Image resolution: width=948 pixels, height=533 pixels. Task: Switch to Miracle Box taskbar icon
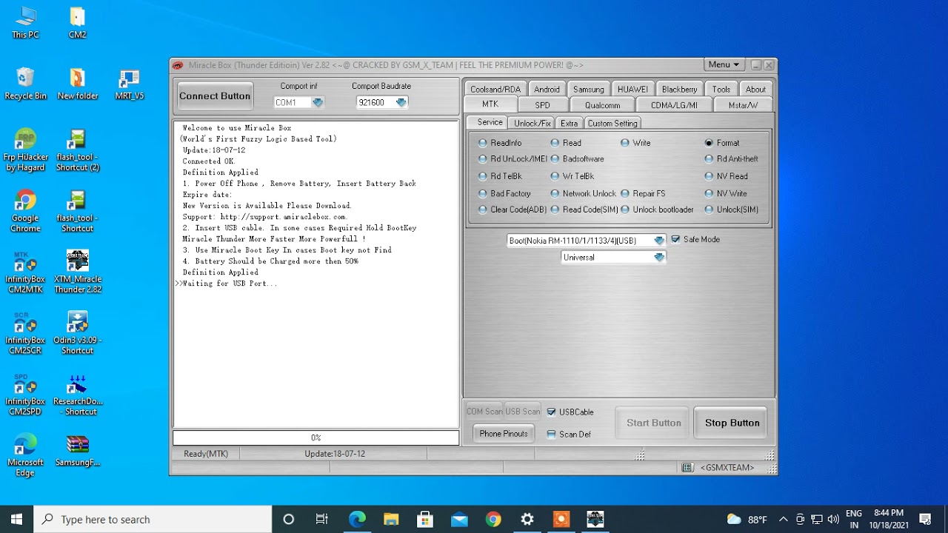click(x=595, y=519)
